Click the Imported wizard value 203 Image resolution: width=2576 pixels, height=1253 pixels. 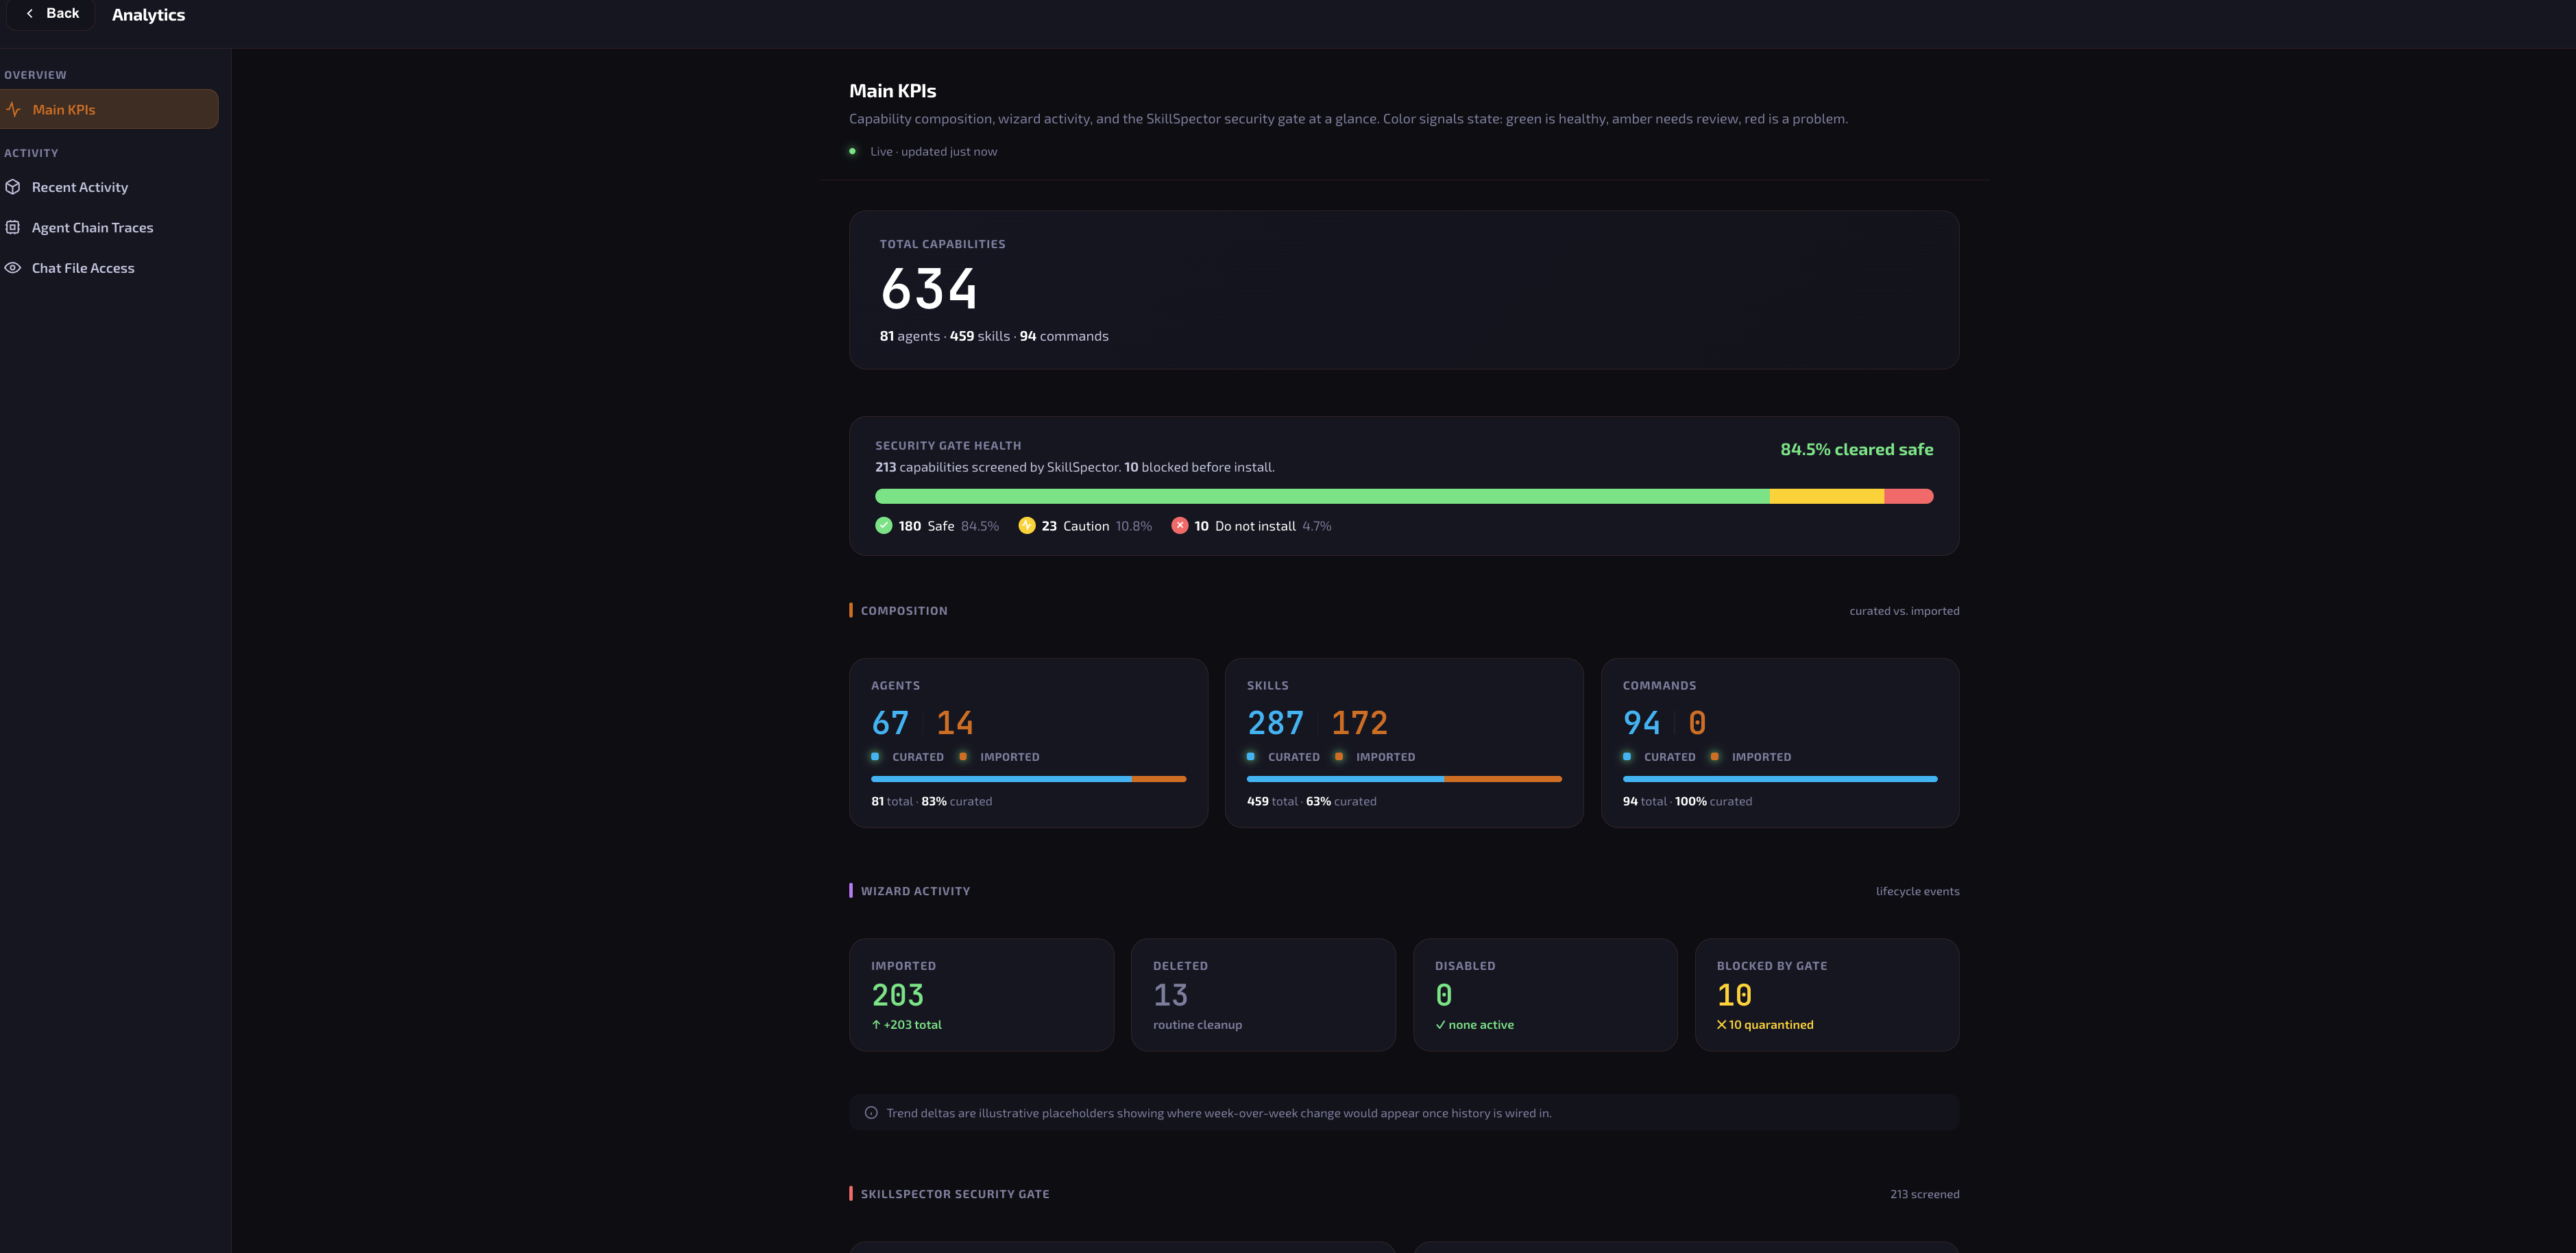click(x=897, y=996)
